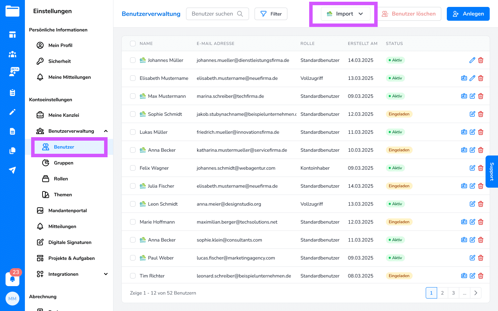
Task: Collapse the Benutzerverwaltung section
Action: [x=106, y=131]
